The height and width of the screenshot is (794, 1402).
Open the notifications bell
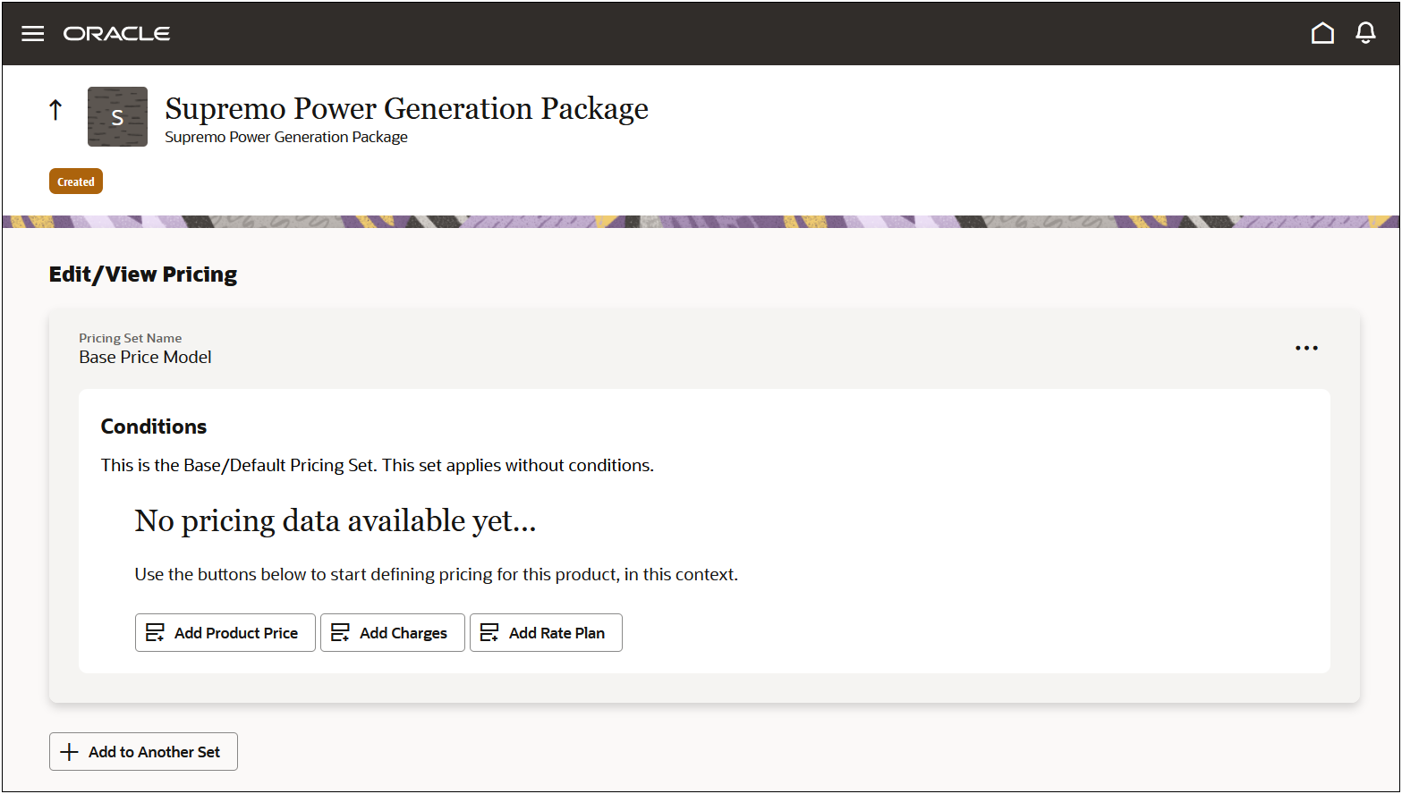1365,33
